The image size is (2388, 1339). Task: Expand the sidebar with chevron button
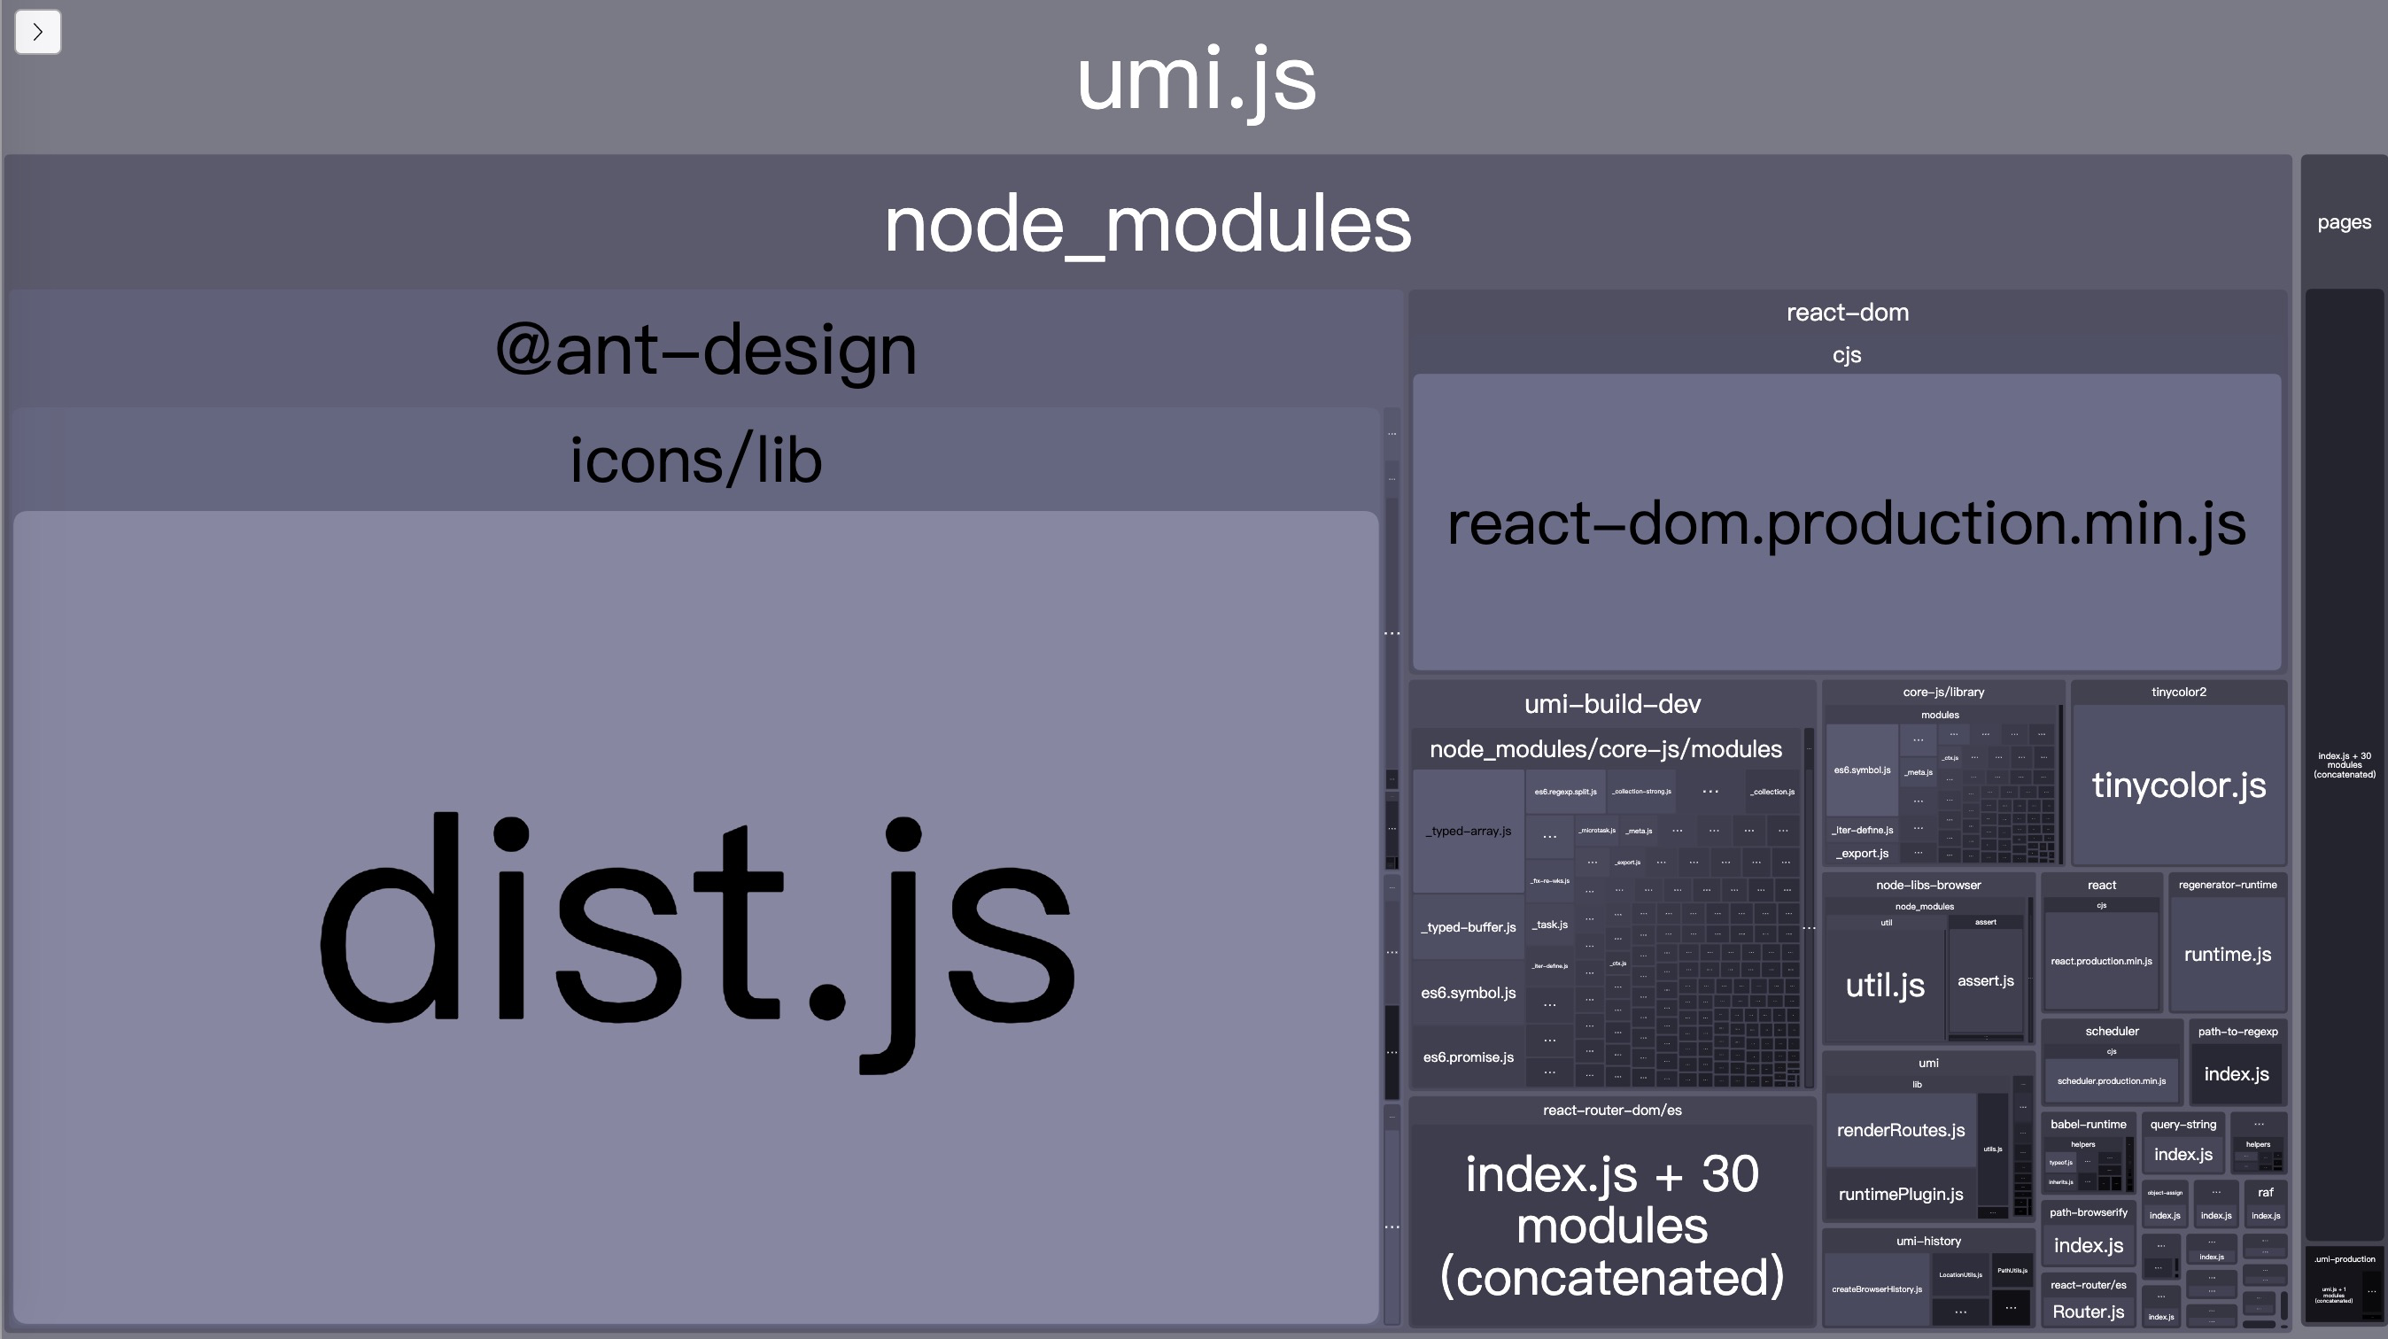(x=38, y=32)
